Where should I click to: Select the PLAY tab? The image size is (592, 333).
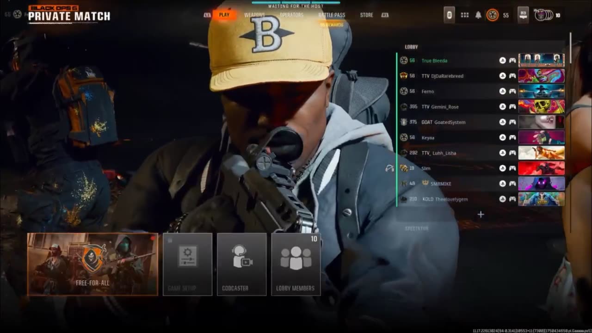click(x=224, y=15)
